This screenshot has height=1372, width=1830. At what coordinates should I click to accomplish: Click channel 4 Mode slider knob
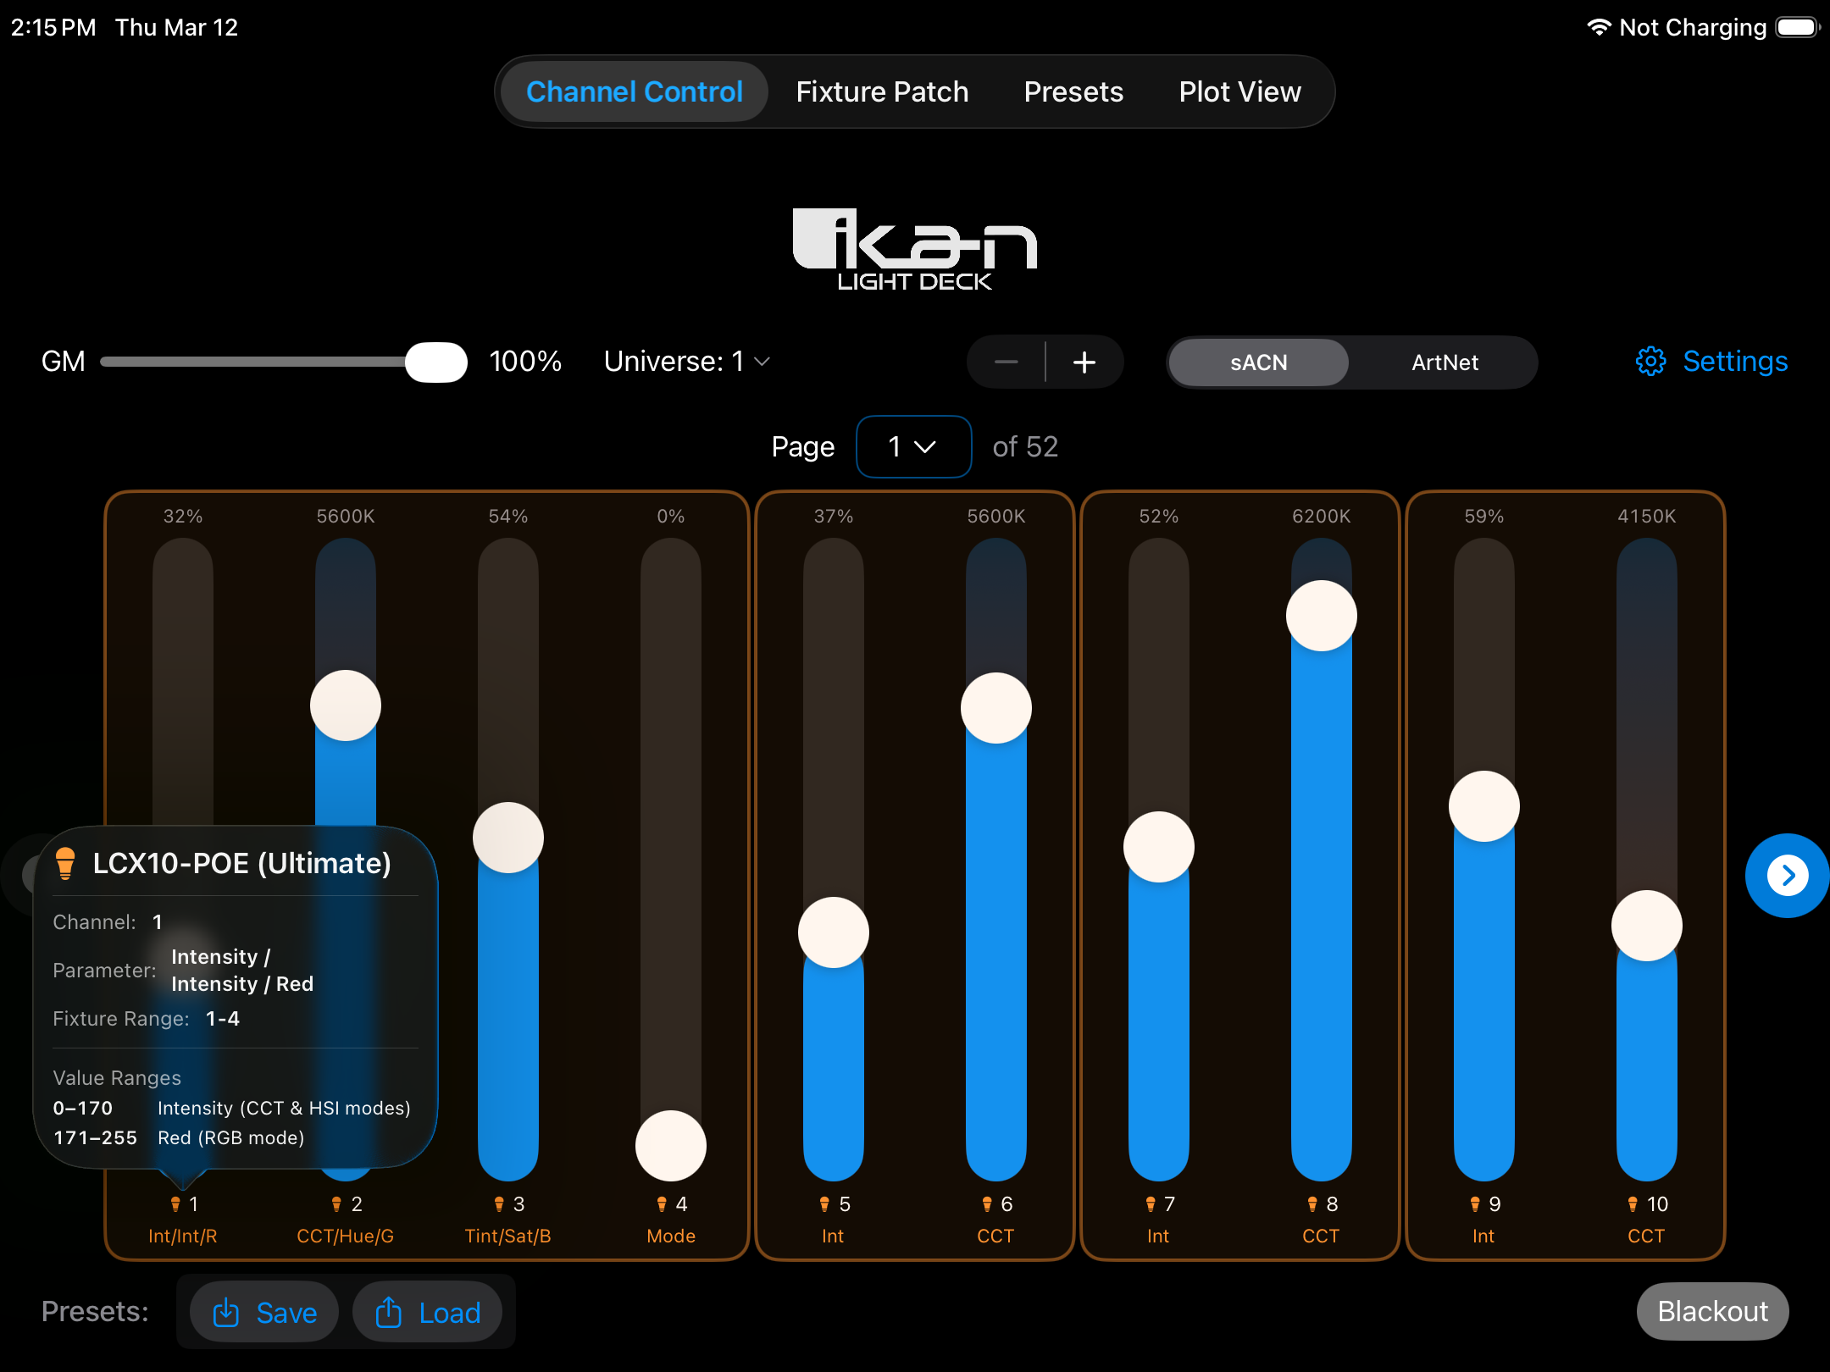tap(671, 1146)
